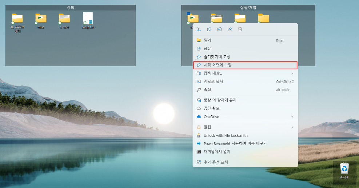Select the '10 유튜브 강의' folder icon
Screen dimensions: 359x188
pyautogui.click(x=17, y=23)
